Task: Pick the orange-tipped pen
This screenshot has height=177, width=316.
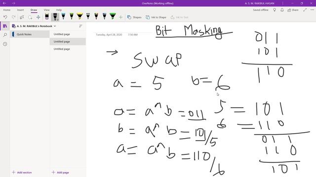Action: click(96, 16)
